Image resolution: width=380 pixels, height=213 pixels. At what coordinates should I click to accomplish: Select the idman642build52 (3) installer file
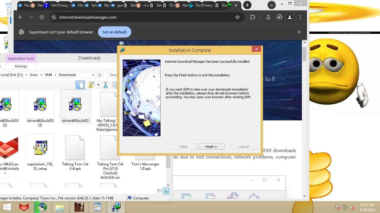[x=40, y=109]
